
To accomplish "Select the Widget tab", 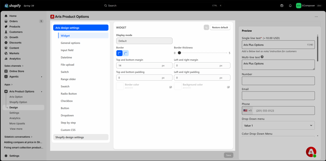I will coord(83,36).
